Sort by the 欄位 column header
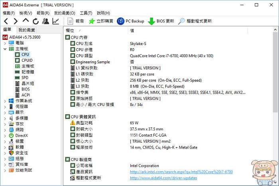This screenshot has width=279, height=186. (96, 31)
